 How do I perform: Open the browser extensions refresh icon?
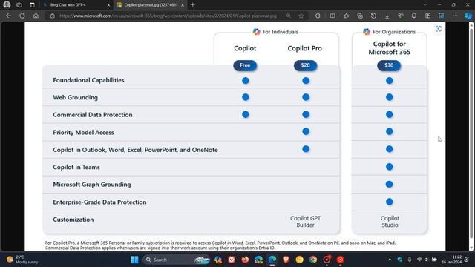point(318,16)
